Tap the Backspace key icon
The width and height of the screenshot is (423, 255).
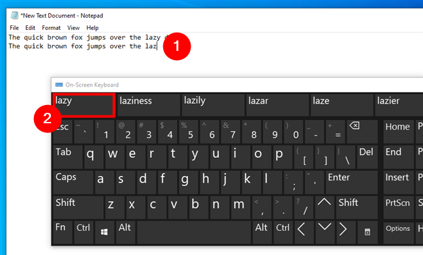[x=362, y=131]
